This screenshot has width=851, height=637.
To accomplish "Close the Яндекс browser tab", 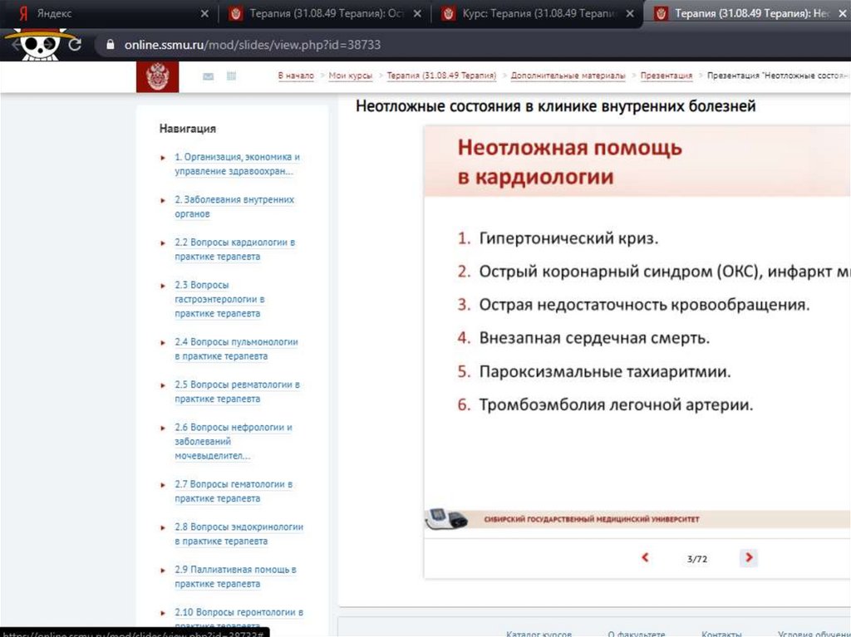I will tap(204, 13).
